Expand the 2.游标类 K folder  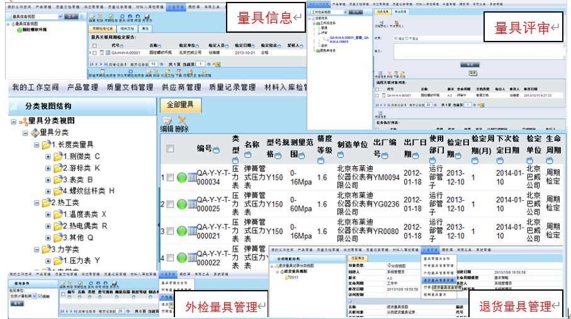[x=48, y=168]
